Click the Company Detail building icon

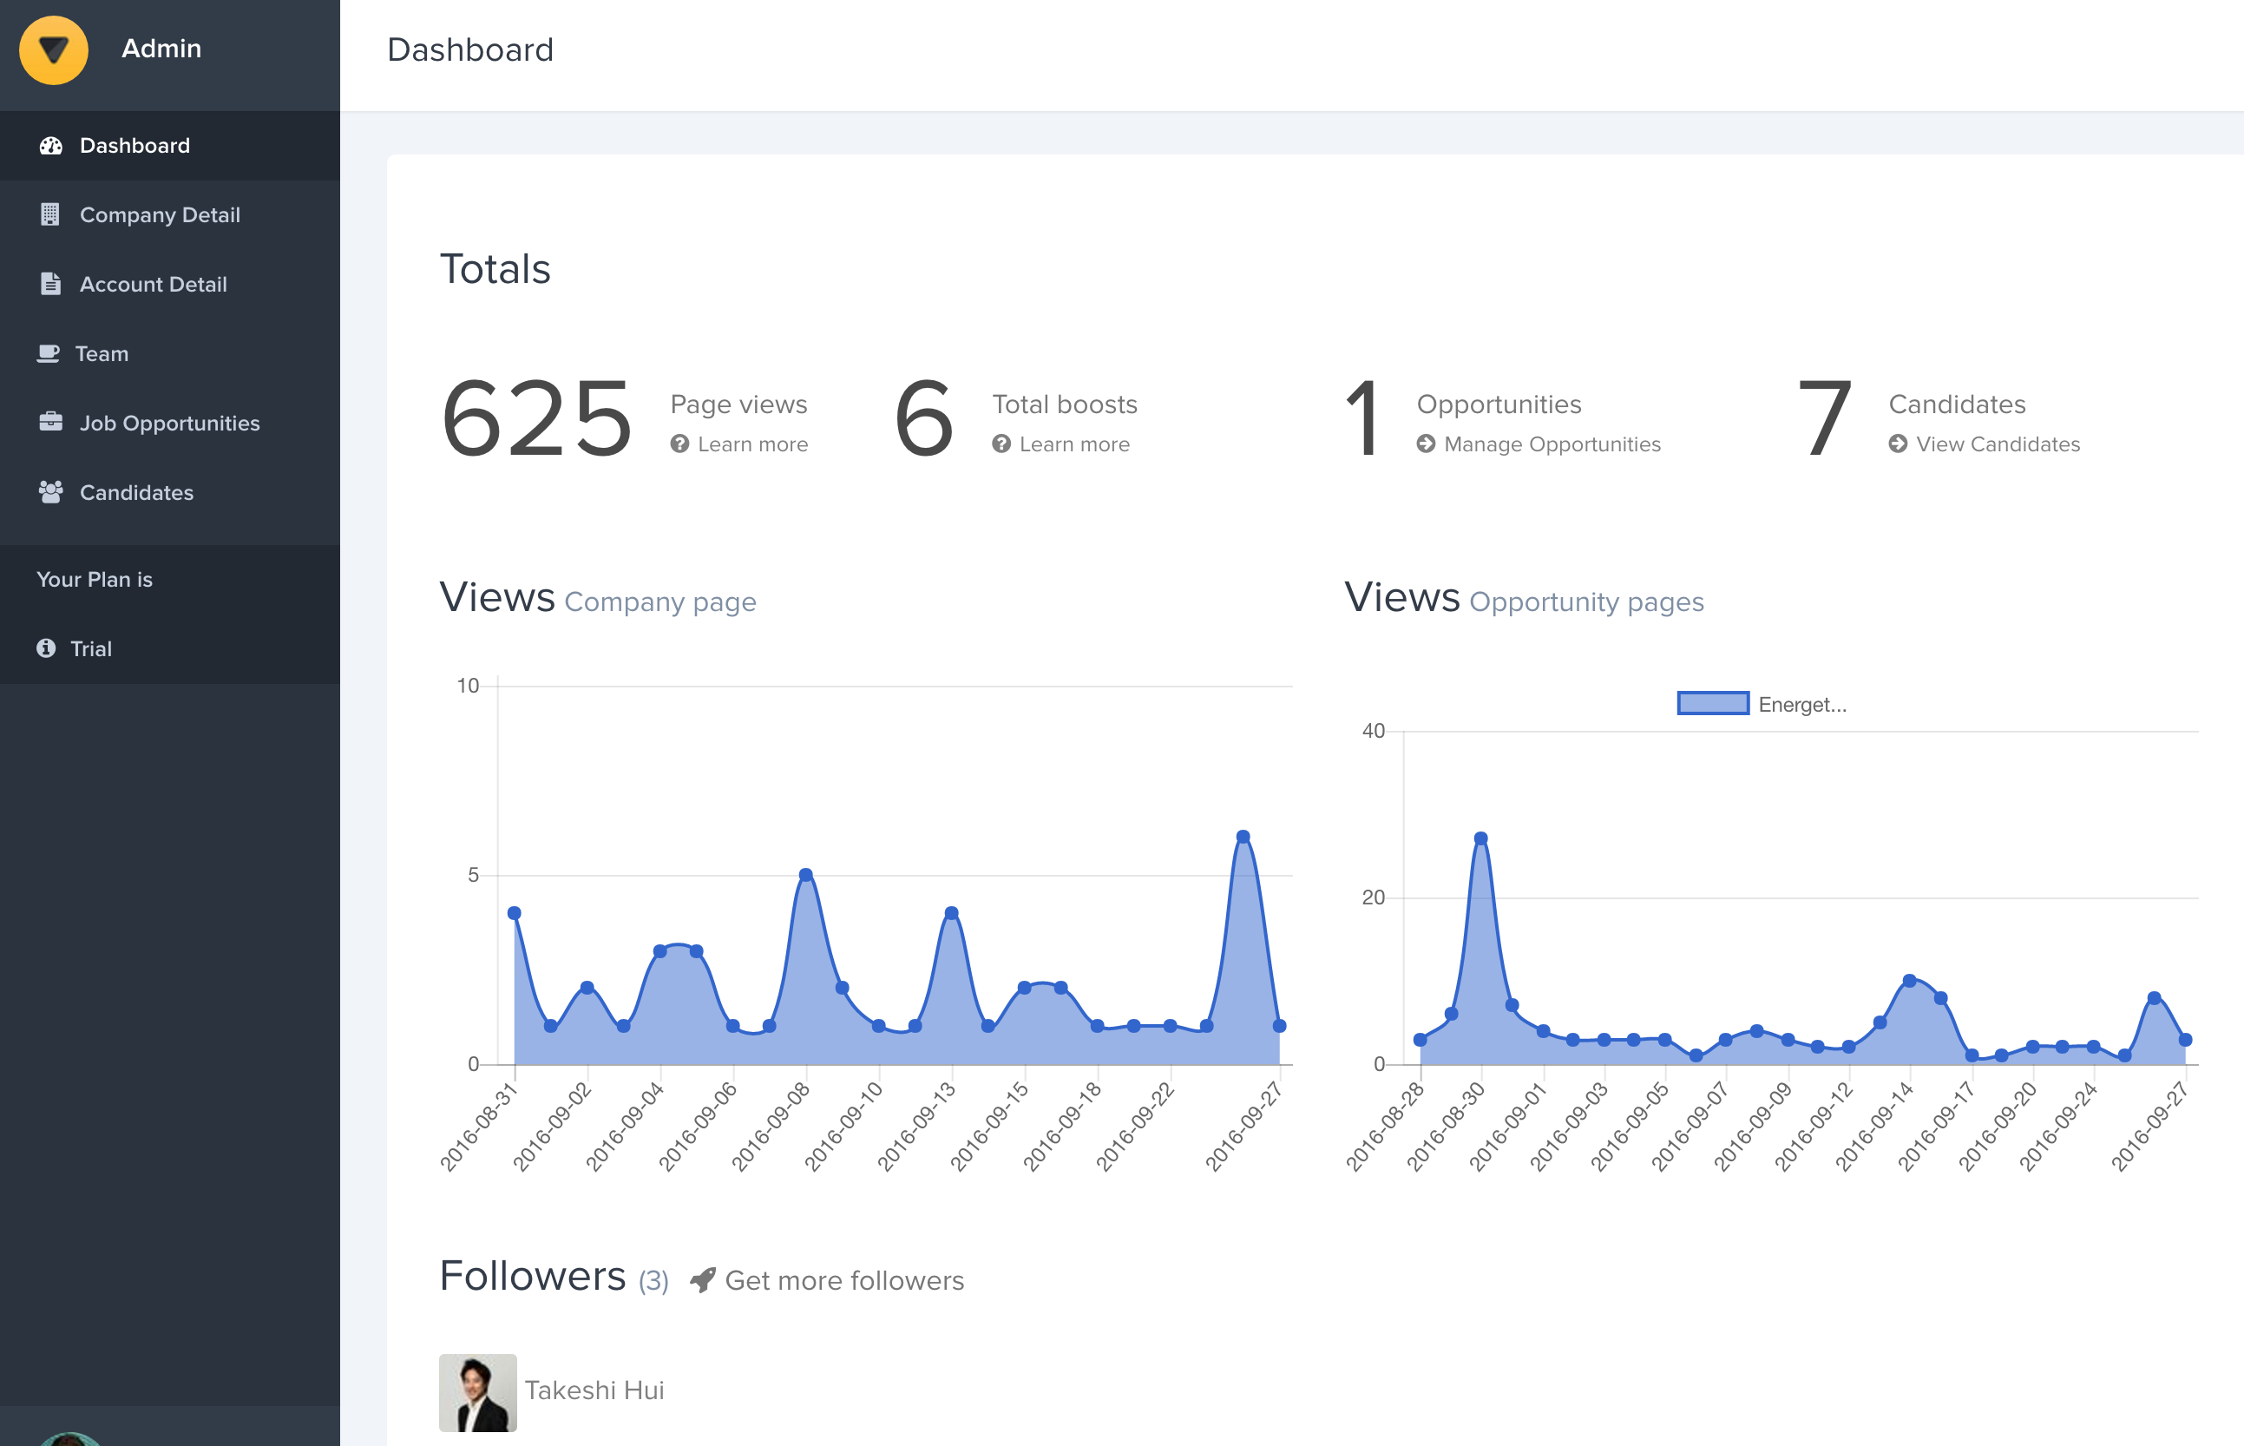tap(50, 215)
